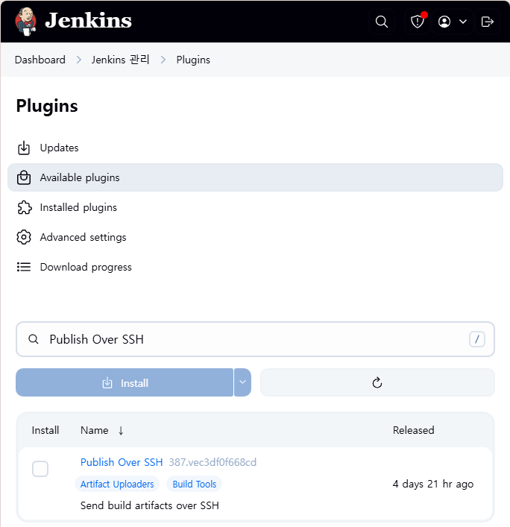Click the search field magnifier icon
510x527 pixels.
pos(34,339)
